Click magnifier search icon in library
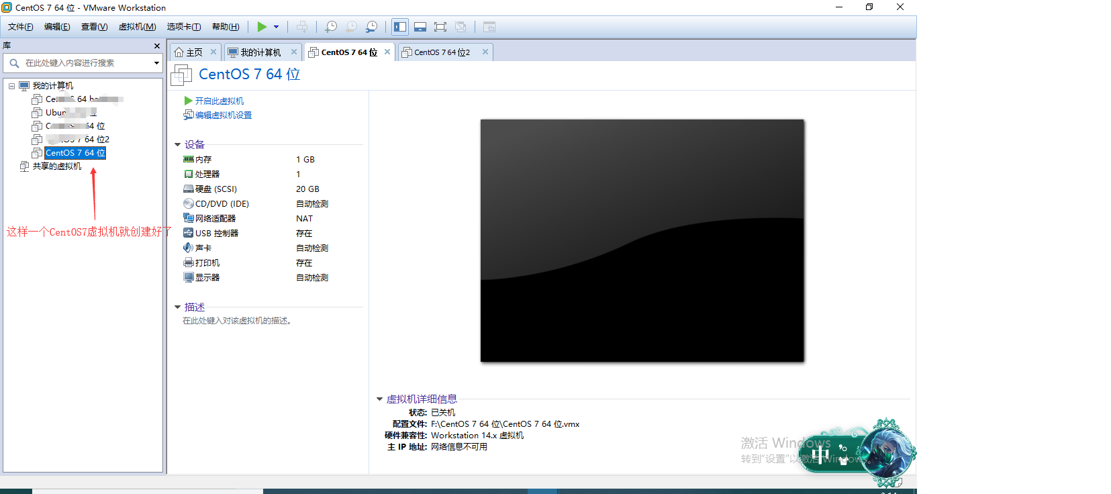The width and height of the screenshot is (1111, 494). (x=14, y=63)
